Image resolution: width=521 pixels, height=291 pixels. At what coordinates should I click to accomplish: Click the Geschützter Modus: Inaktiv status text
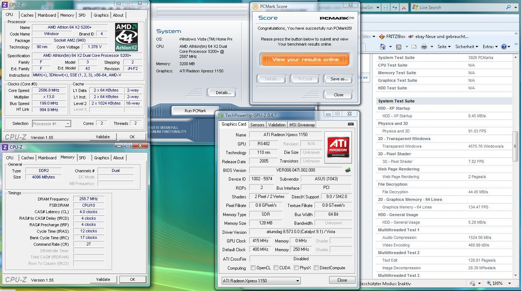(x=385, y=284)
